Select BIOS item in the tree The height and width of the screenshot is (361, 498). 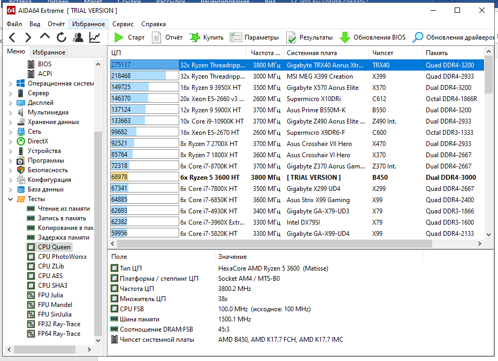tap(40, 64)
